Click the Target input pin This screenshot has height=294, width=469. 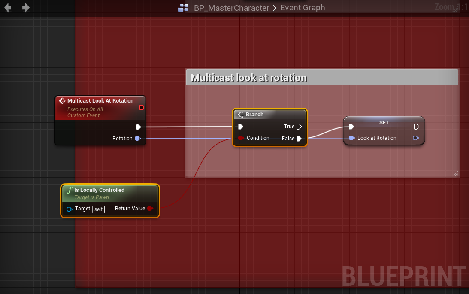click(70, 209)
